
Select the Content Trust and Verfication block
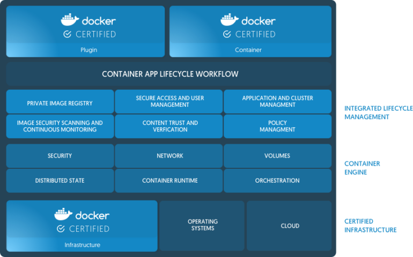point(168,126)
